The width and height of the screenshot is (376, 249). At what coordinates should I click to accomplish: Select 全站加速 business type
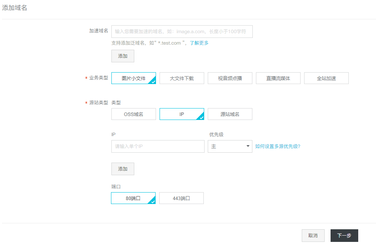(x=326, y=78)
